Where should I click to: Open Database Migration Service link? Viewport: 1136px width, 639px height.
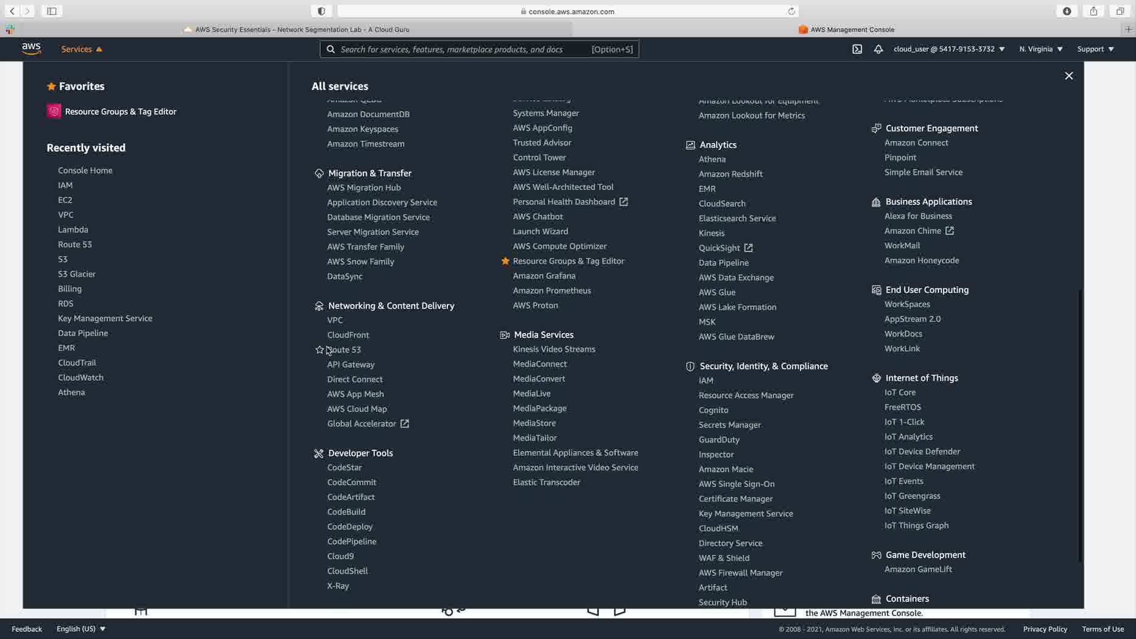(378, 217)
